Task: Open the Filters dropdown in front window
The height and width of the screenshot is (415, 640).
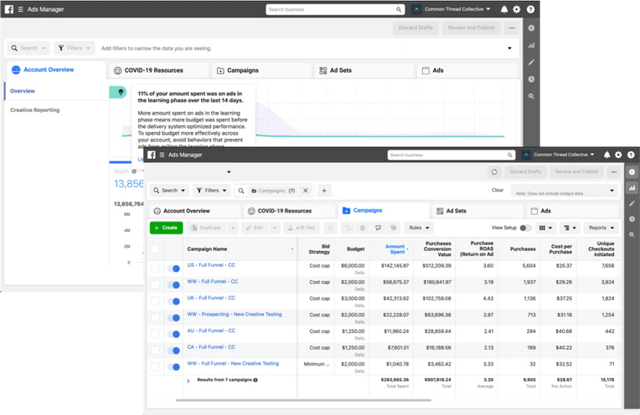Action: [211, 190]
